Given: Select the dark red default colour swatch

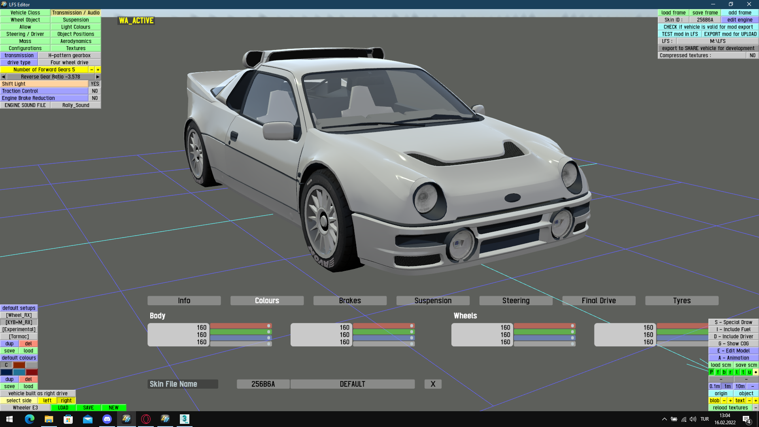Looking at the screenshot, I should (32, 372).
